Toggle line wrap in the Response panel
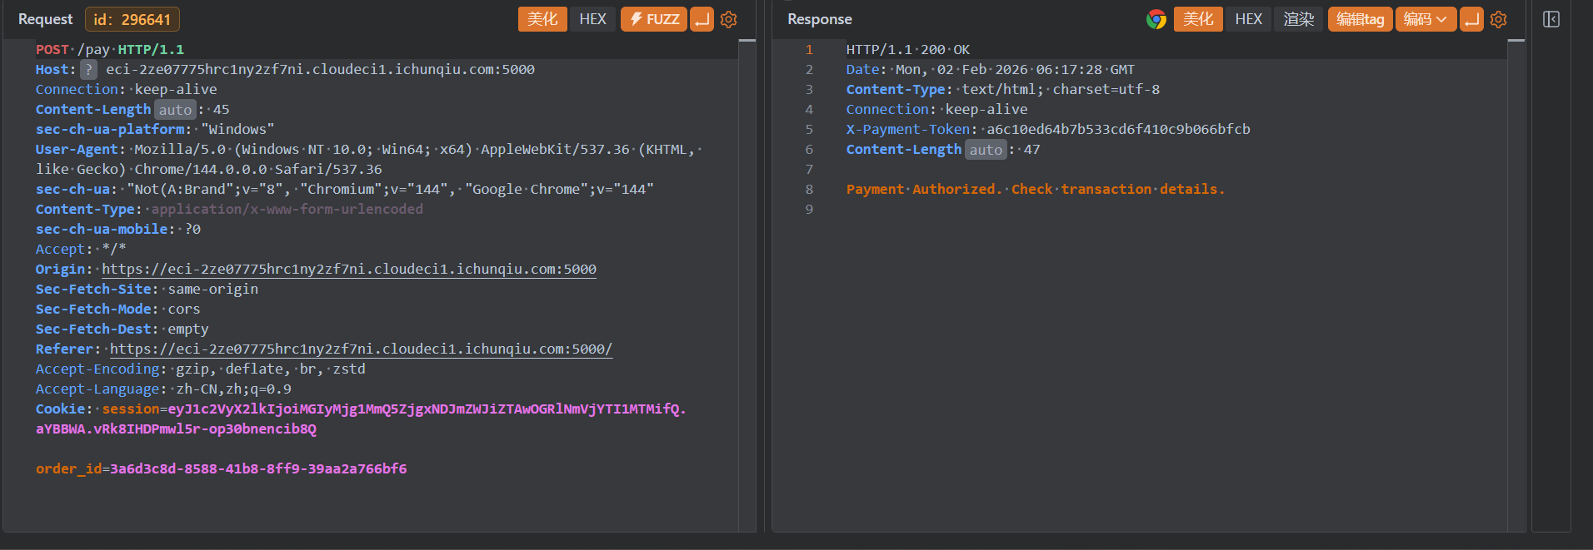Screen dimensions: 1593x550 pos(1472,19)
